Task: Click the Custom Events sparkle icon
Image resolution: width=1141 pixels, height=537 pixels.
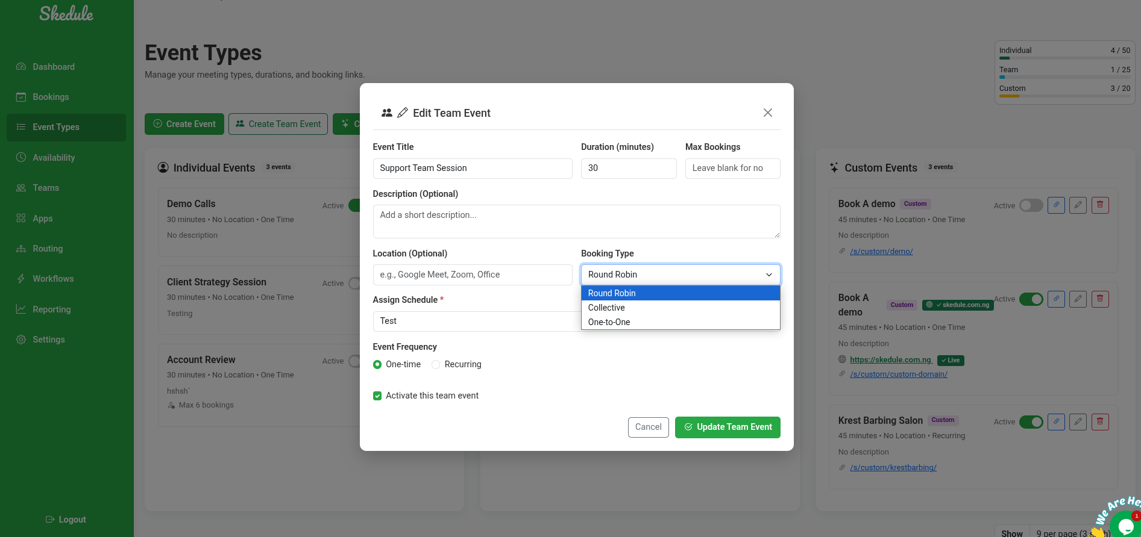Action: coord(834,168)
